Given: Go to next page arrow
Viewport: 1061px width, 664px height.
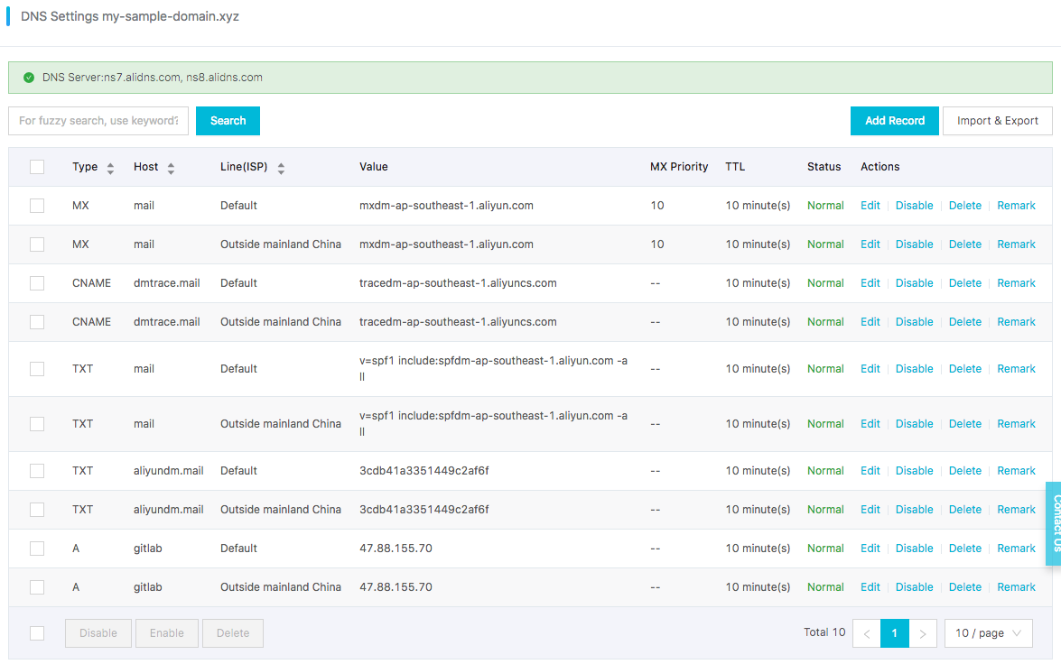Looking at the screenshot, I should click(x=922, y=633).
